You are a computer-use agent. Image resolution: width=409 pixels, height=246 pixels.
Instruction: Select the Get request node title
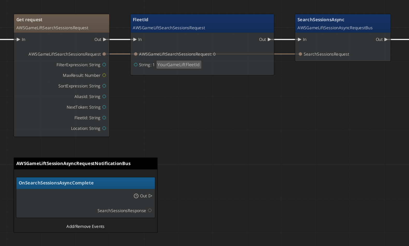pyautogui.click(x=29, y=20)
